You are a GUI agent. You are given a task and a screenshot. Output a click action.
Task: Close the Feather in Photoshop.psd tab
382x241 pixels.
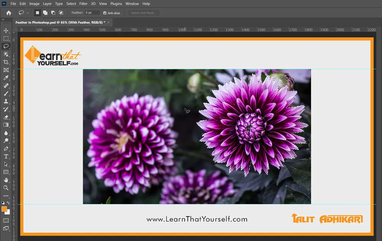point(108,22)
